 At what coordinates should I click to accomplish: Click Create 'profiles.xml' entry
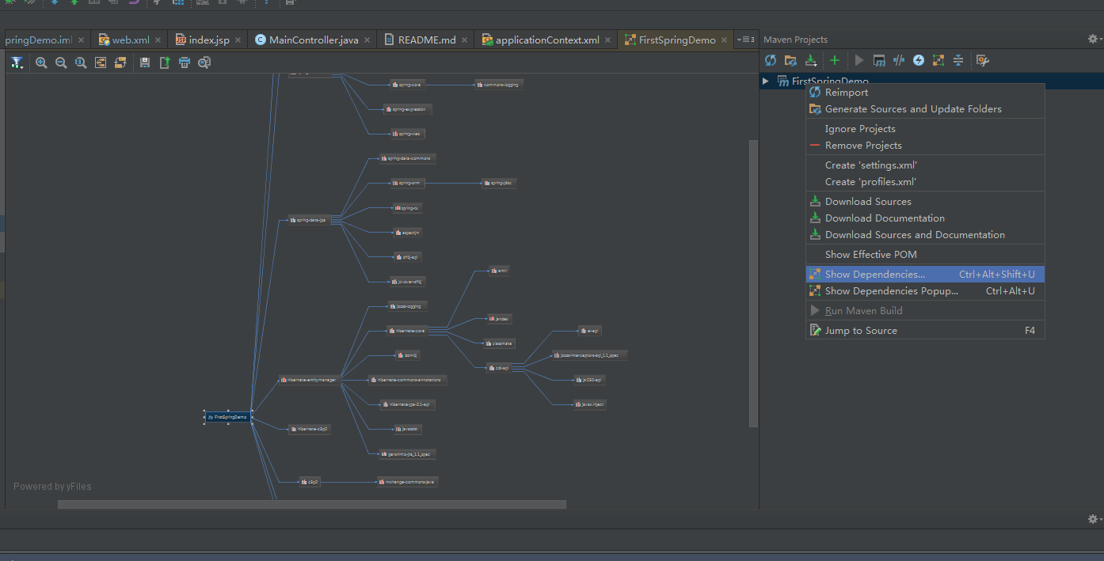pos(925,181)
